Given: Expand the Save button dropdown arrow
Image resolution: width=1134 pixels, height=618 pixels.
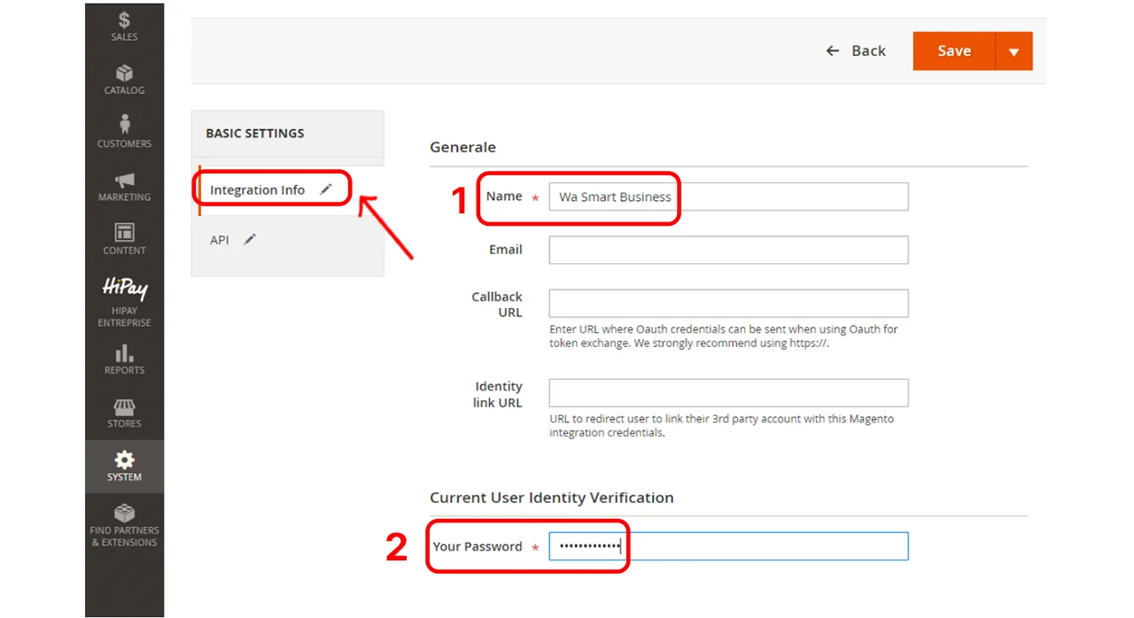Looking at the screenshot, I should pos(1014,51).
